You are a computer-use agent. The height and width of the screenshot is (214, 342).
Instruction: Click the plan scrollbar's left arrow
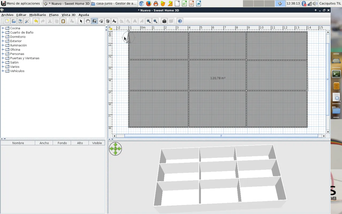[114, 136]
